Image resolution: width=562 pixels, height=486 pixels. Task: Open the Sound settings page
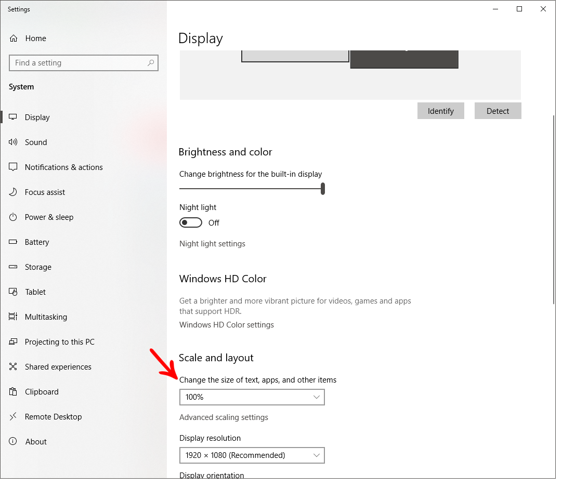36,142
